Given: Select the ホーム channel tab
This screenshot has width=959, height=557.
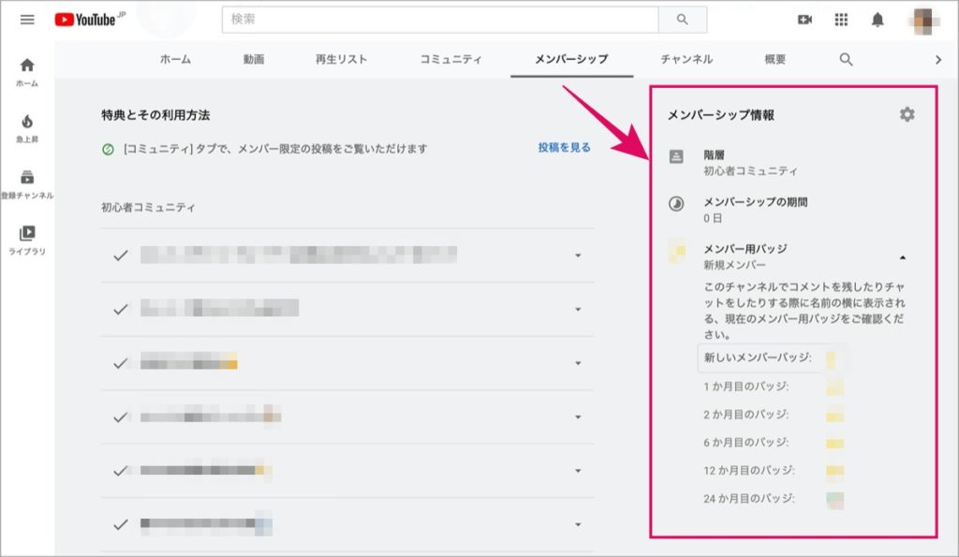Looking at the screenshot, I should click(175, 59).
